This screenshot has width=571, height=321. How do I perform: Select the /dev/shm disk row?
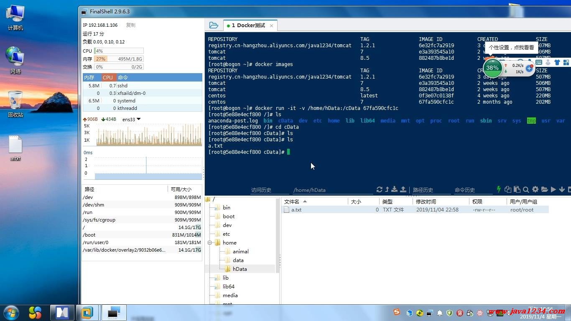(142, 205)
